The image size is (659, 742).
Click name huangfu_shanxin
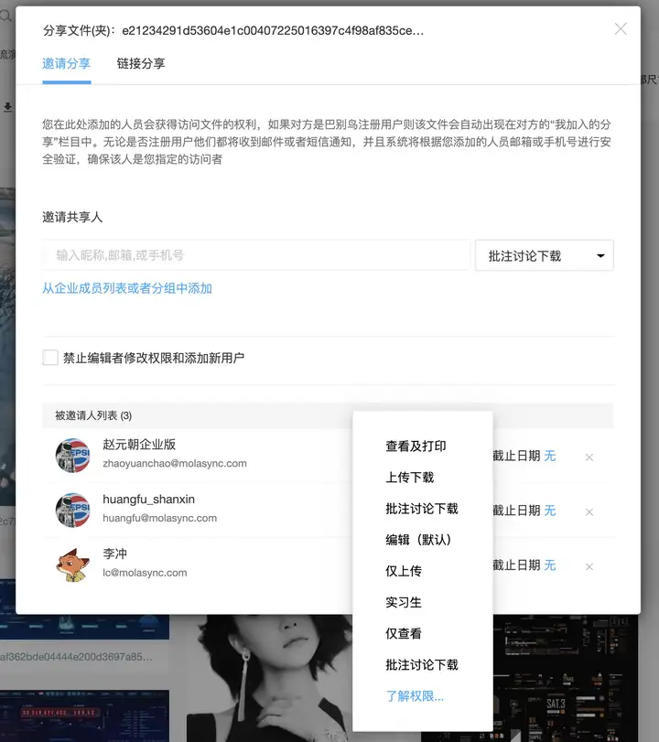tap(148, 500)
